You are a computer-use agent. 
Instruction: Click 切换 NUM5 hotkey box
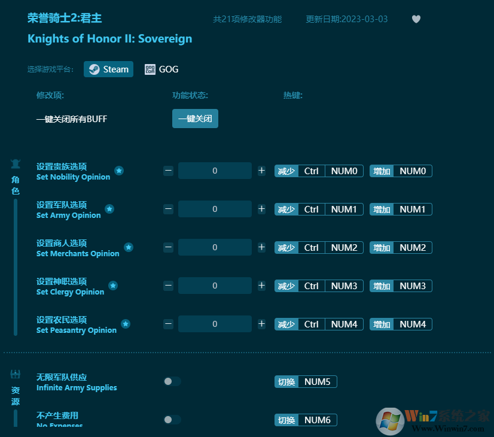click(x=306, y=382)
